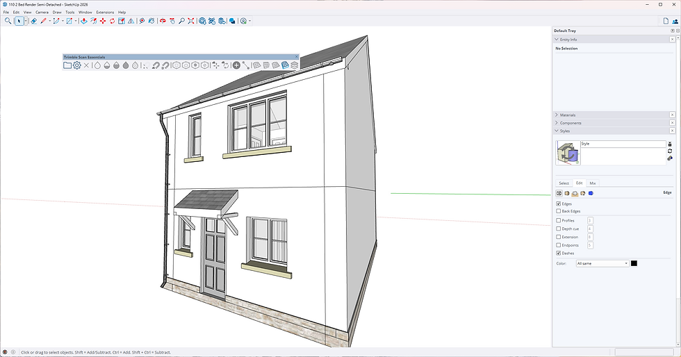The image size is (681, 357).
Task: Click the Tape Measure triangle tool
Action: tap(131, 21)
